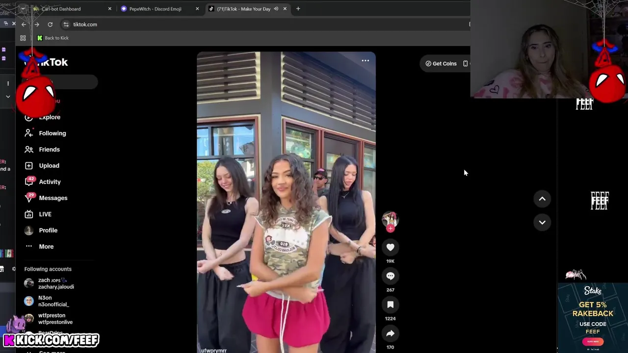Image resolution: width=628 pixels, height=353 pixels.
Task: Open the LIVE section in sidebar
Action: tap(45, 214)
